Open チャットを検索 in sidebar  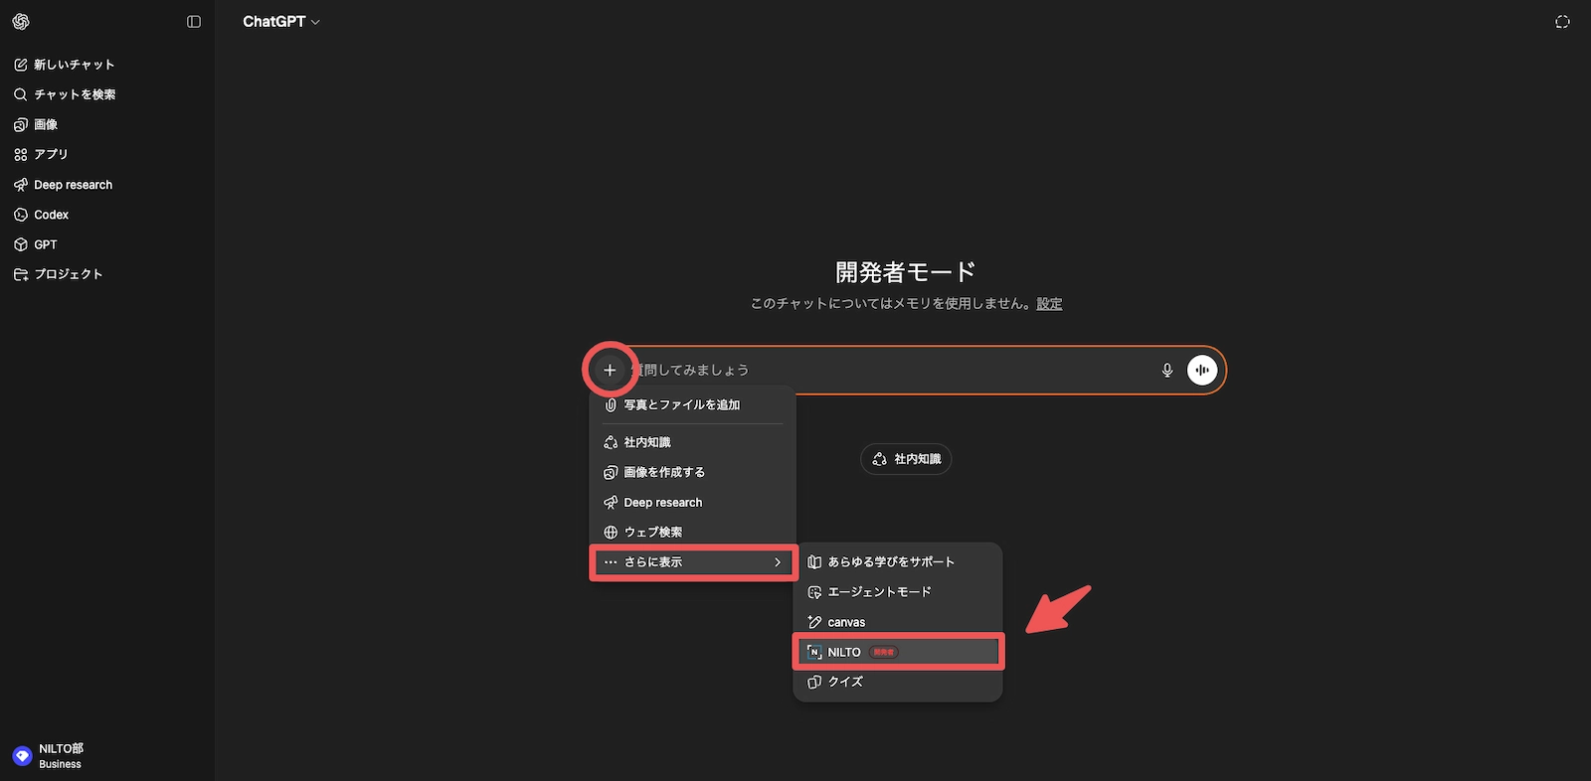[74, 94]
